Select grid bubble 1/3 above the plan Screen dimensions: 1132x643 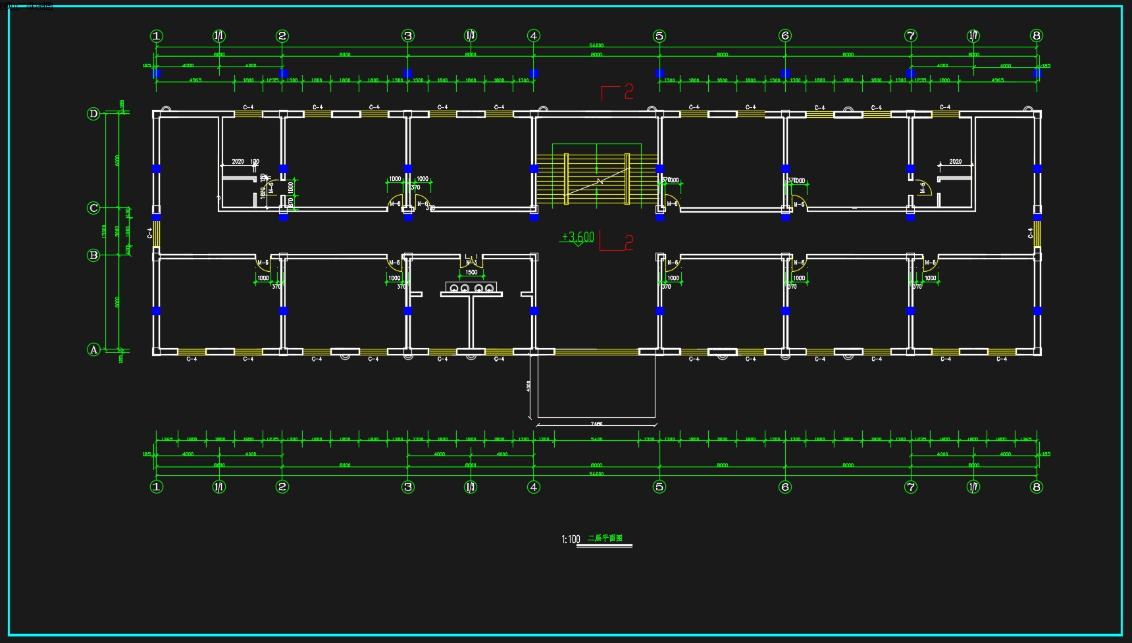coord(471,36)
